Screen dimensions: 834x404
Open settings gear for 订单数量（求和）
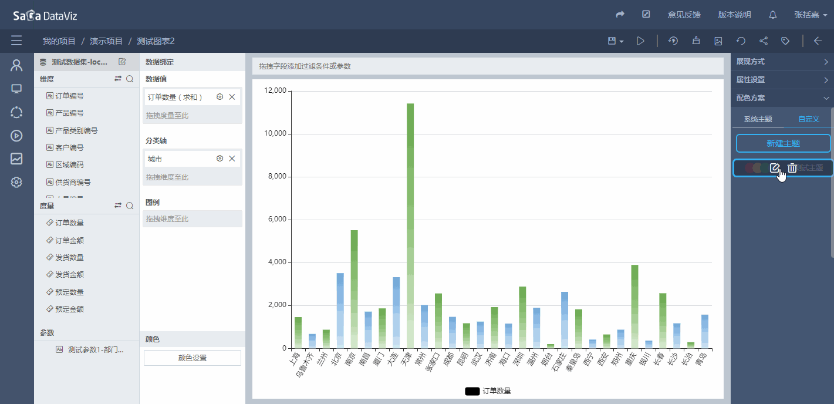click(x=220, y=97)
